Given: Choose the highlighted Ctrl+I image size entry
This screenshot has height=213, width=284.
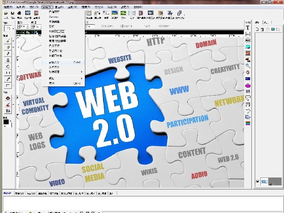Looking at the screenshot, I should (x=63, y=62).
